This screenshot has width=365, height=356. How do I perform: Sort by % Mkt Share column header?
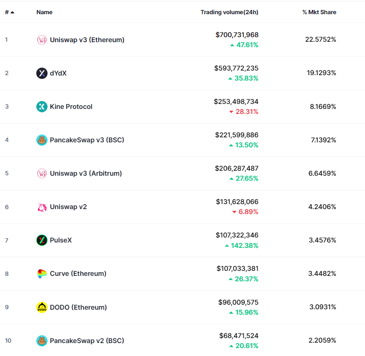click(x=320, y=13)
